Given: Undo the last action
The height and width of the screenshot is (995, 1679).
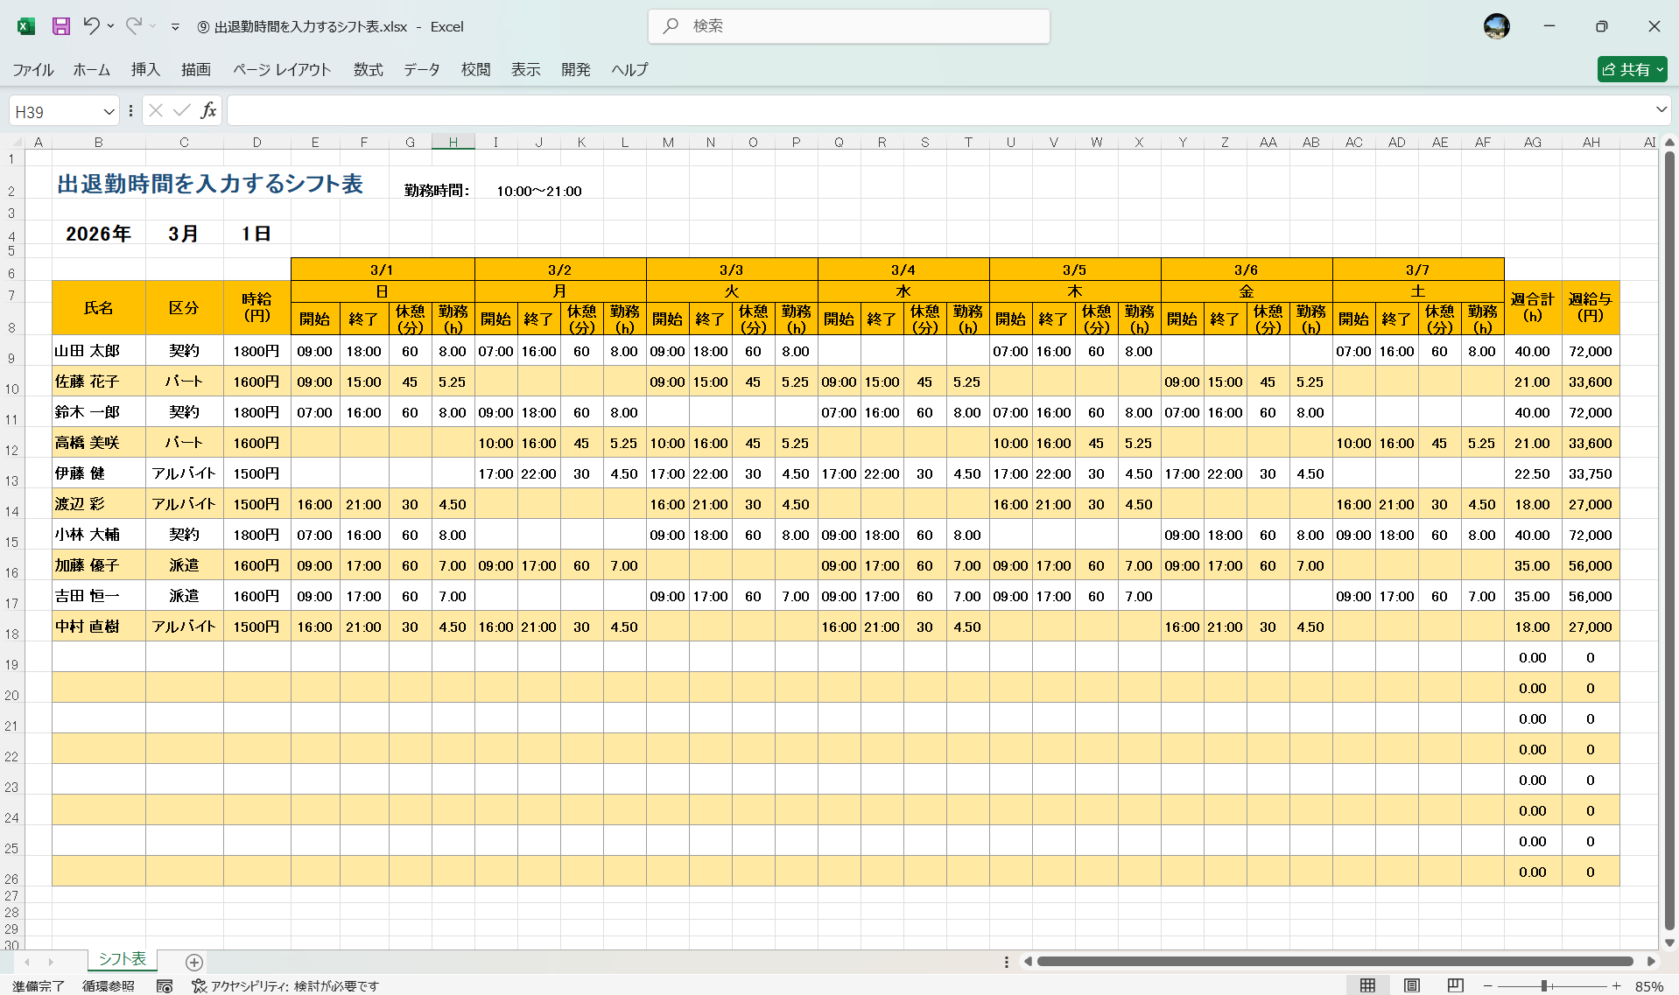Looking at the screenshot, I should (x=91, y=26).
